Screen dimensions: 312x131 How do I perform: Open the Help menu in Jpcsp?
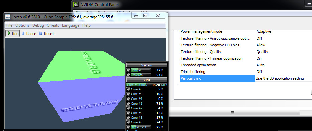tap(86, 25)
